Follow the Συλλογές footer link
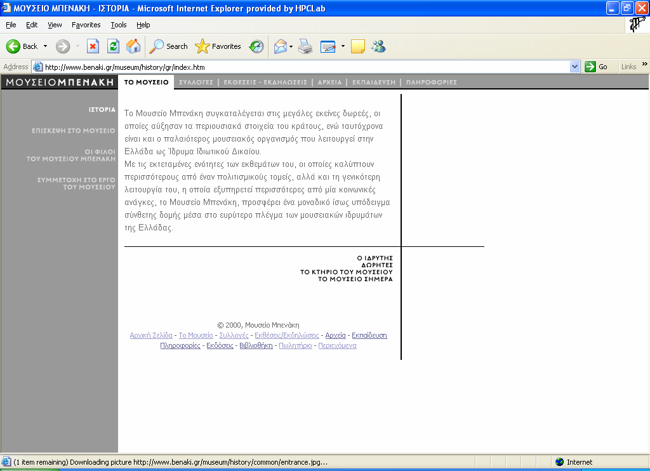650x471 pixels. (x=234, y=335)
